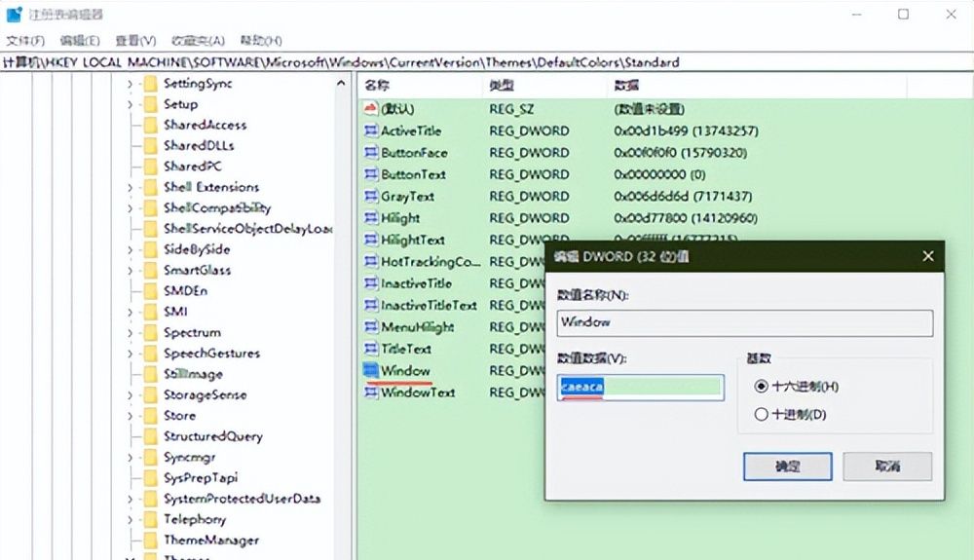The image size is (974, 560).
Task: Click the ThemeManager folder icon
Action: pyautogui.click(x=150, y=541)
